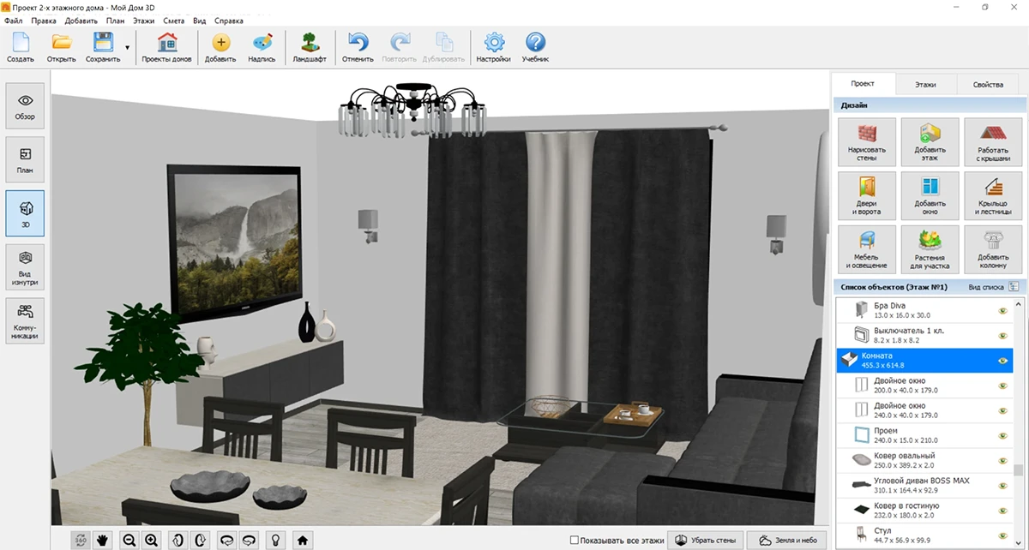Click the 360 rotation icon
This screenshot has height=550, width=1029.
tap(81, 540)
